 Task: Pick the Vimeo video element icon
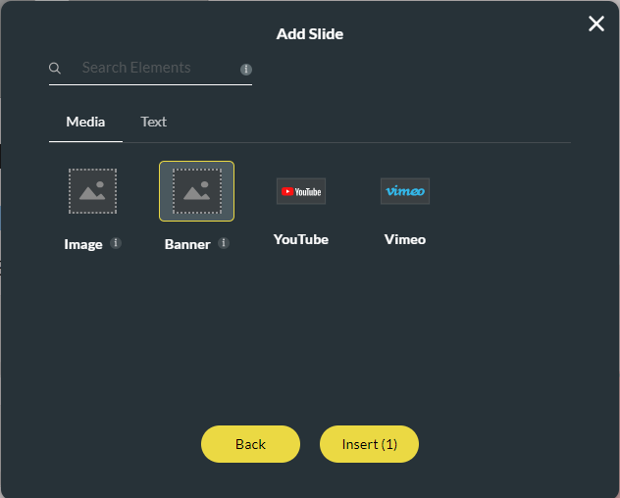[x=404, y=191]
